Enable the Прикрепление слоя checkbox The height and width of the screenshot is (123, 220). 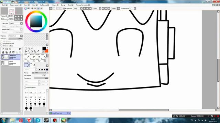tap(1, 44)
